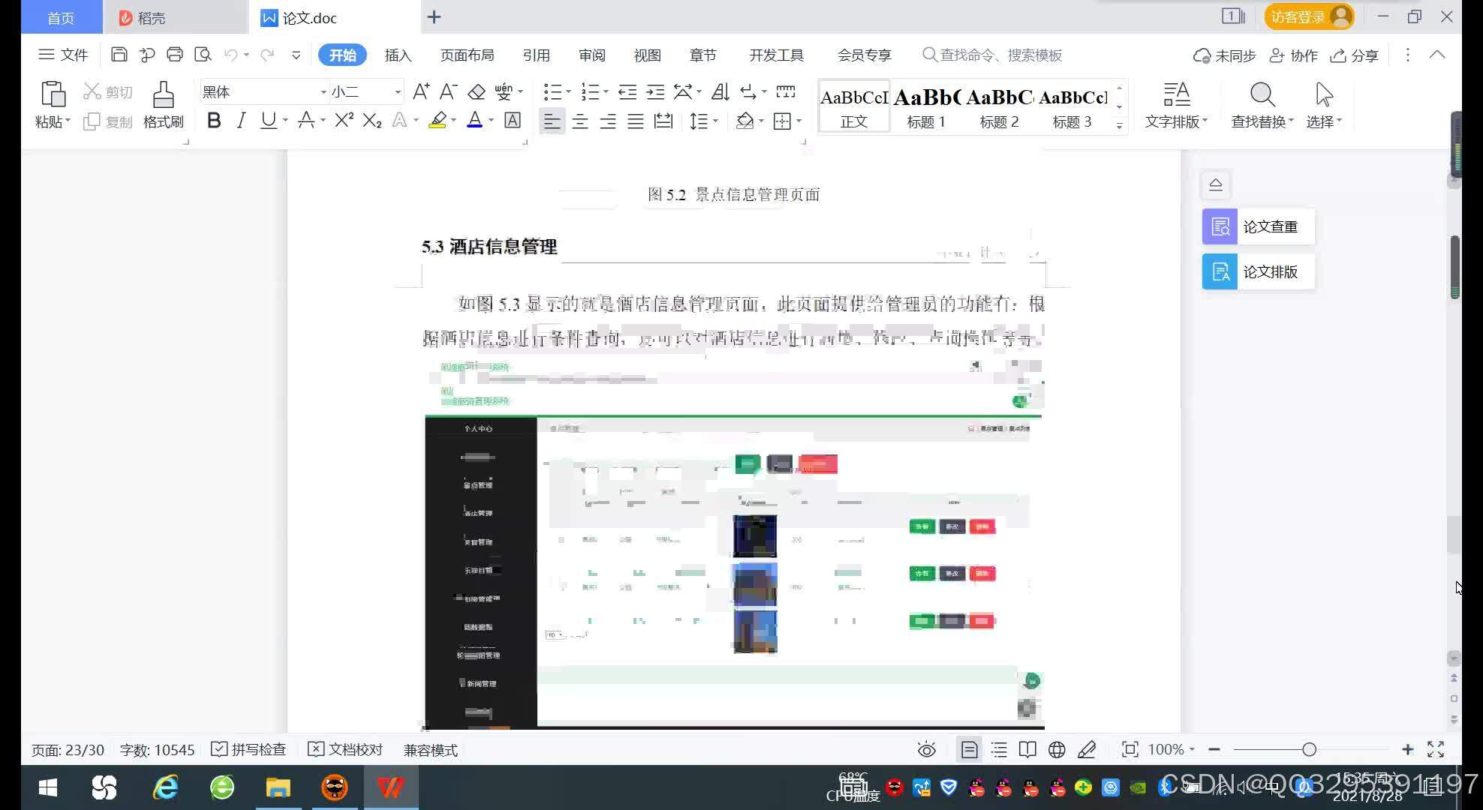Toggle Underline formatting
This screenshot has height=810, width=1483.
coord(268,120)
